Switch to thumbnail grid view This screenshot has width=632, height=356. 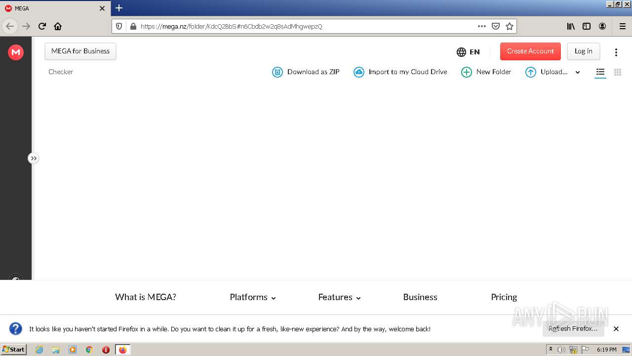[617, 72]
